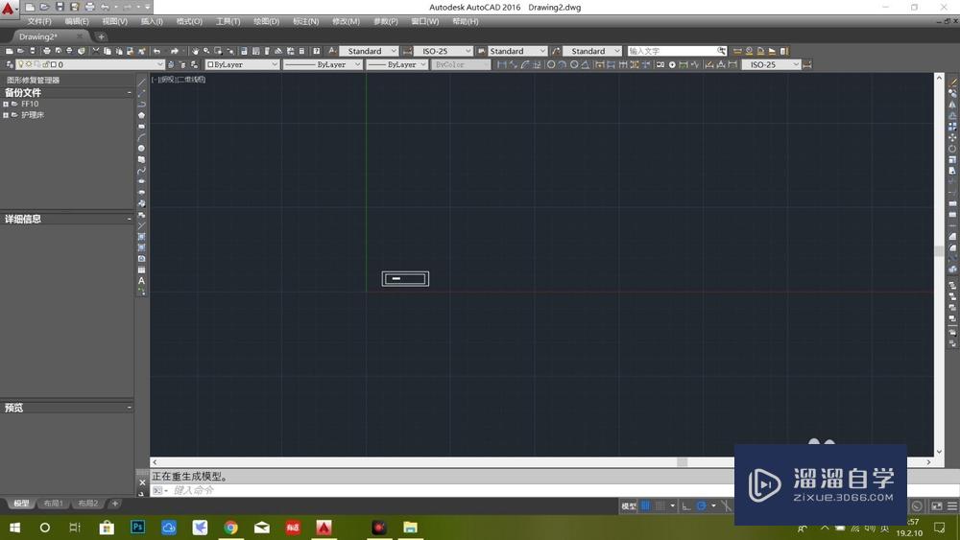Viewport: 960px width, 540px height.
Task: Collapse the 备份文件 panel section
Action: point(130,92)
